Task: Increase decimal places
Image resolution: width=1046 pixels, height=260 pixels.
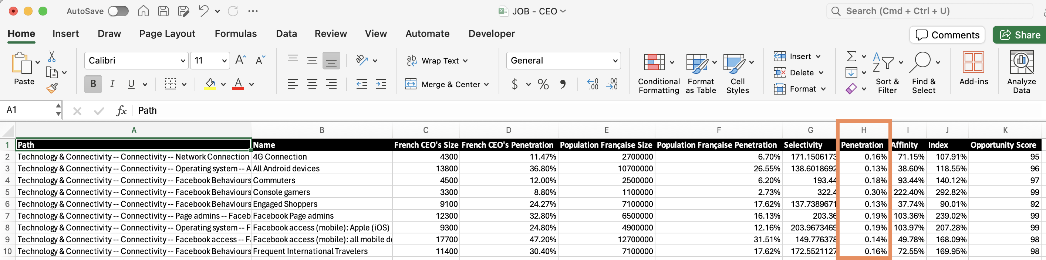Action: pyautogui.click(x=593, y=84)
